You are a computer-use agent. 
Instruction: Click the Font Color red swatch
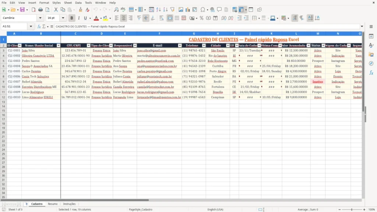[x=96, y=18]
